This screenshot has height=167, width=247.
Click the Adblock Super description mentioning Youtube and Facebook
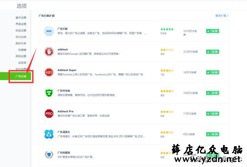pyautogui.click(x=100, y=74)
